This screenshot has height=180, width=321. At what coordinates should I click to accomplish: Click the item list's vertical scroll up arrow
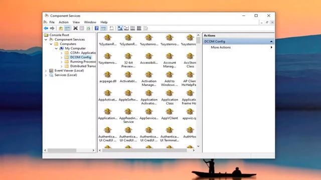(x=198, y=35)
